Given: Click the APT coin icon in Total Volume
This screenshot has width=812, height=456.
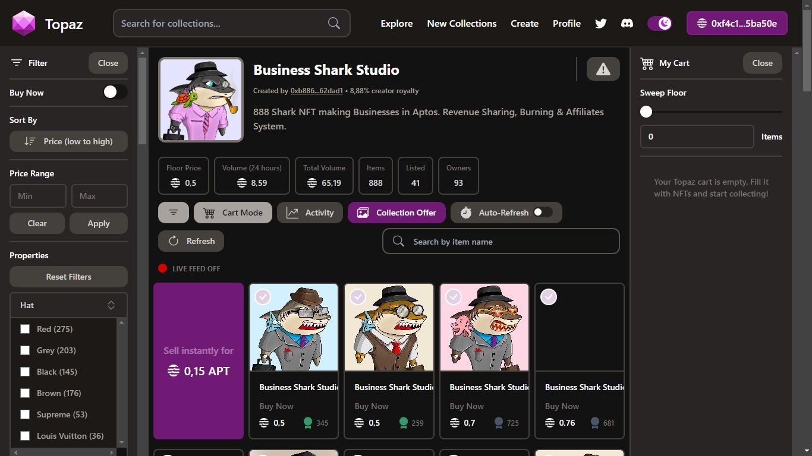Looking at the screenshot, I should [x=312, y=183].
